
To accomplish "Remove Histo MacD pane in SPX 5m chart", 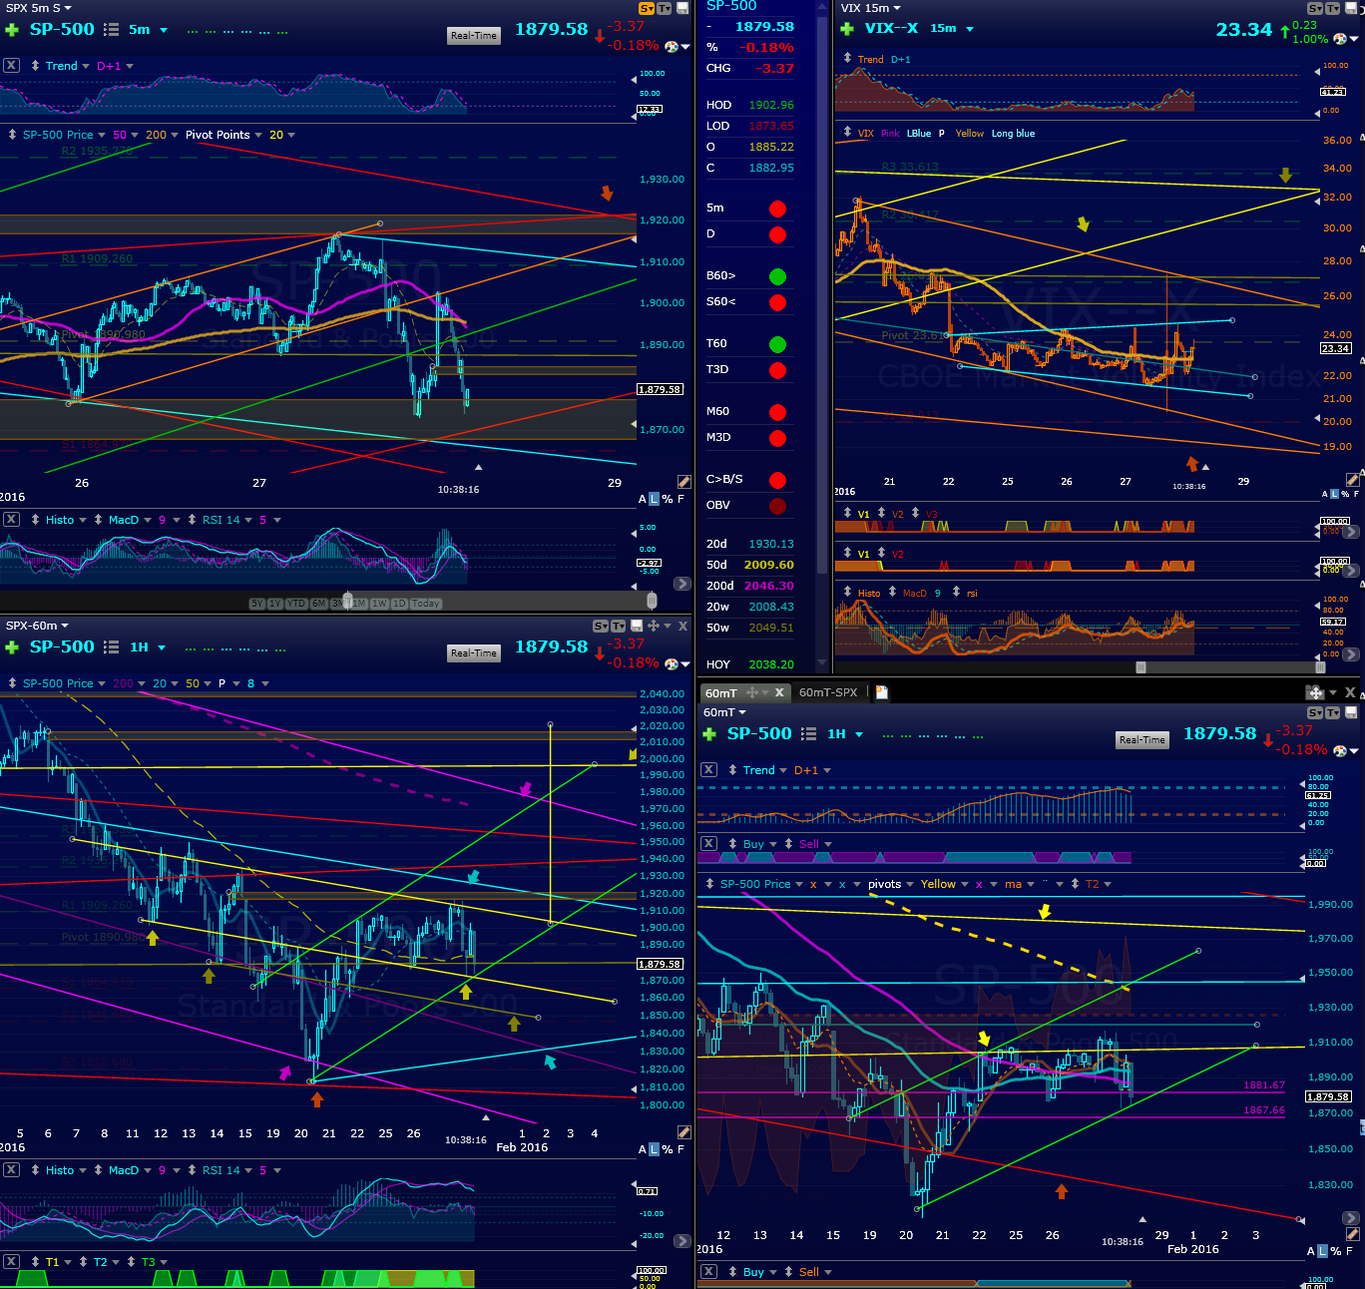I will [x=11, y=519].
